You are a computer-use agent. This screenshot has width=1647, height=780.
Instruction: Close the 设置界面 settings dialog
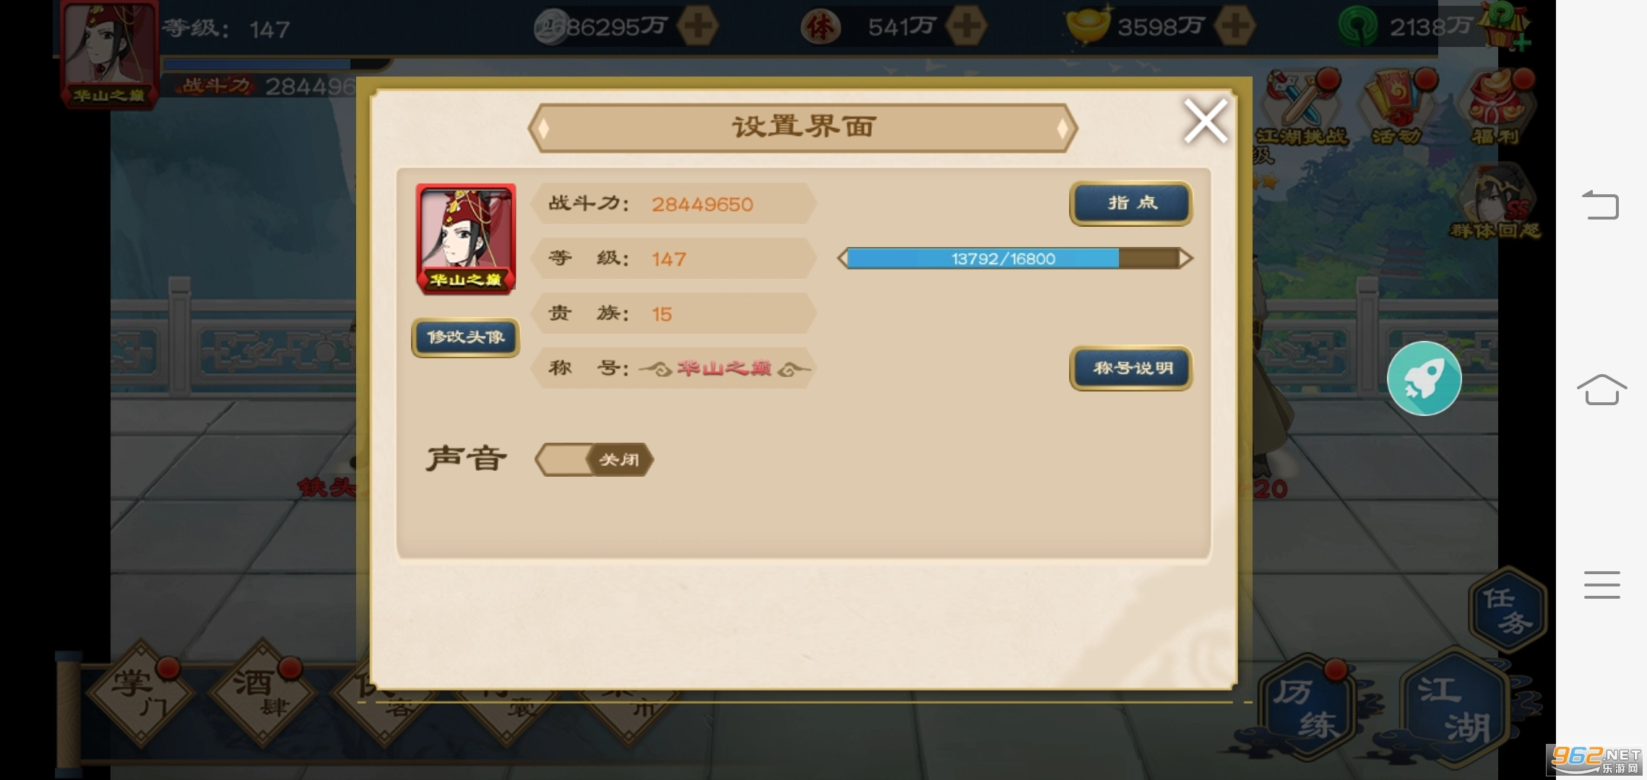pyautogui.click(x=1205, y=121)
